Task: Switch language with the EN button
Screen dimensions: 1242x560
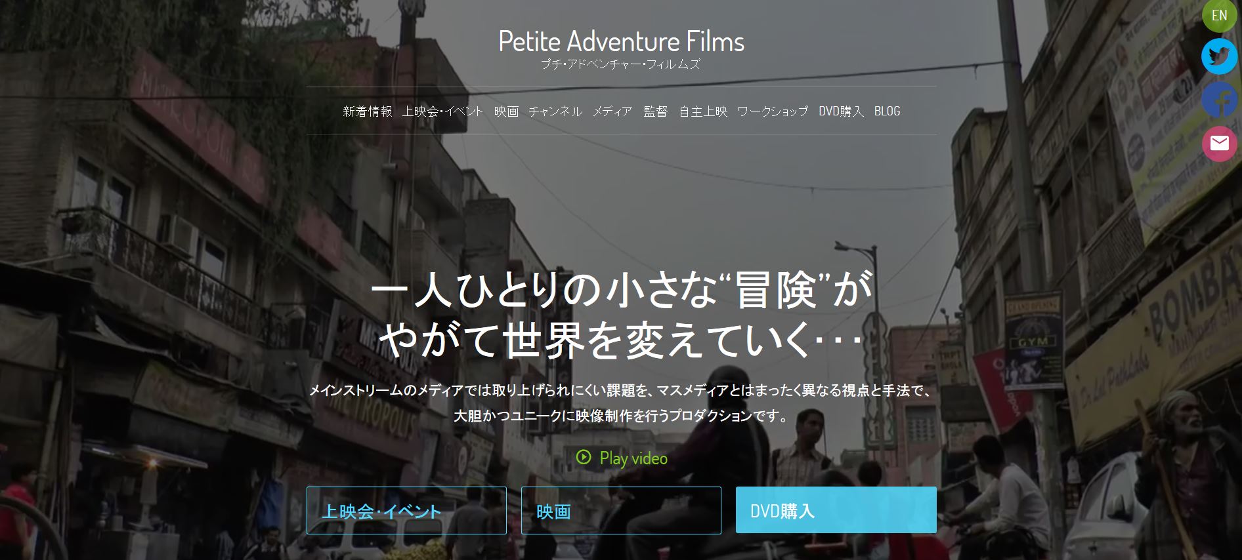Action: [x=1220, y=14]
